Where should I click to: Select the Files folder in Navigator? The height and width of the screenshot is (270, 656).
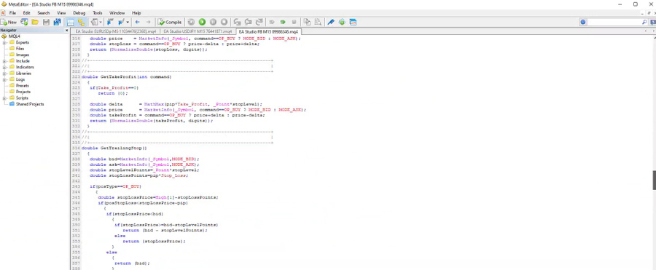20,49
